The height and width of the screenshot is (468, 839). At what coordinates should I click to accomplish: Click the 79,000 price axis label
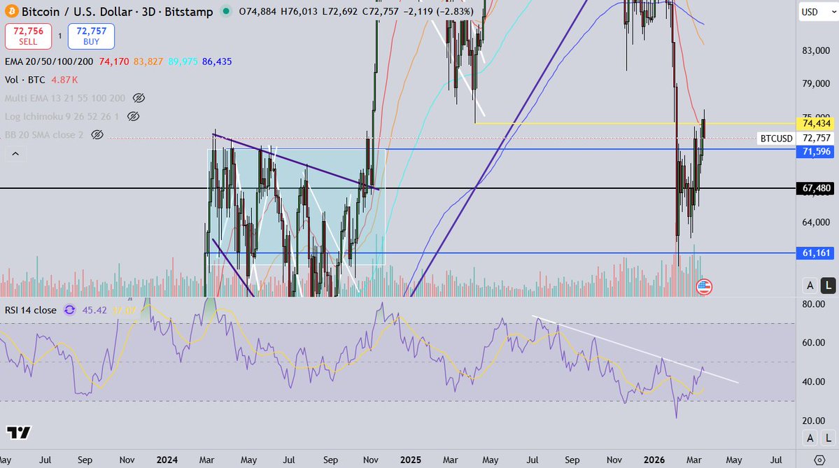(816, 83)
